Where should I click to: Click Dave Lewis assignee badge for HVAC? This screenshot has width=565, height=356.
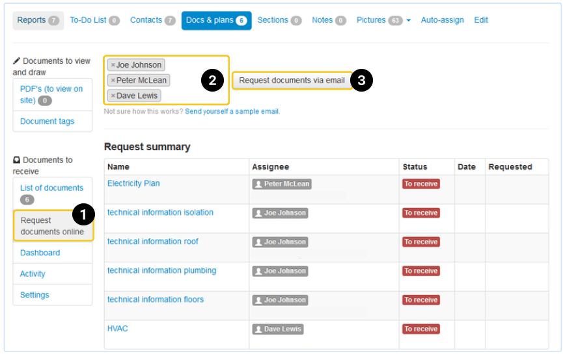277,329
